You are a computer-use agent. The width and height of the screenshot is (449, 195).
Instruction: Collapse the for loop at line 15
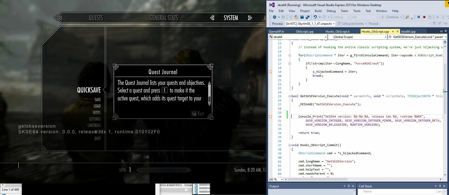tap(290, 55)
